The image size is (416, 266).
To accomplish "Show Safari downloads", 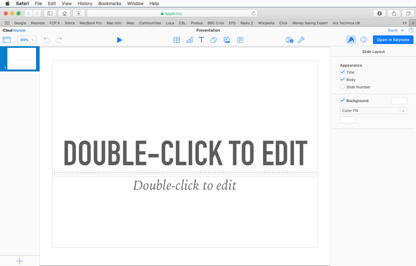I will 380,13.
